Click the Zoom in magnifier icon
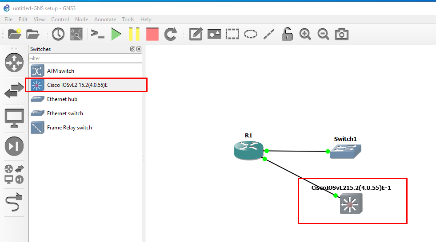Viewport: 436px width, 242px height. click(x=305, y=34)
